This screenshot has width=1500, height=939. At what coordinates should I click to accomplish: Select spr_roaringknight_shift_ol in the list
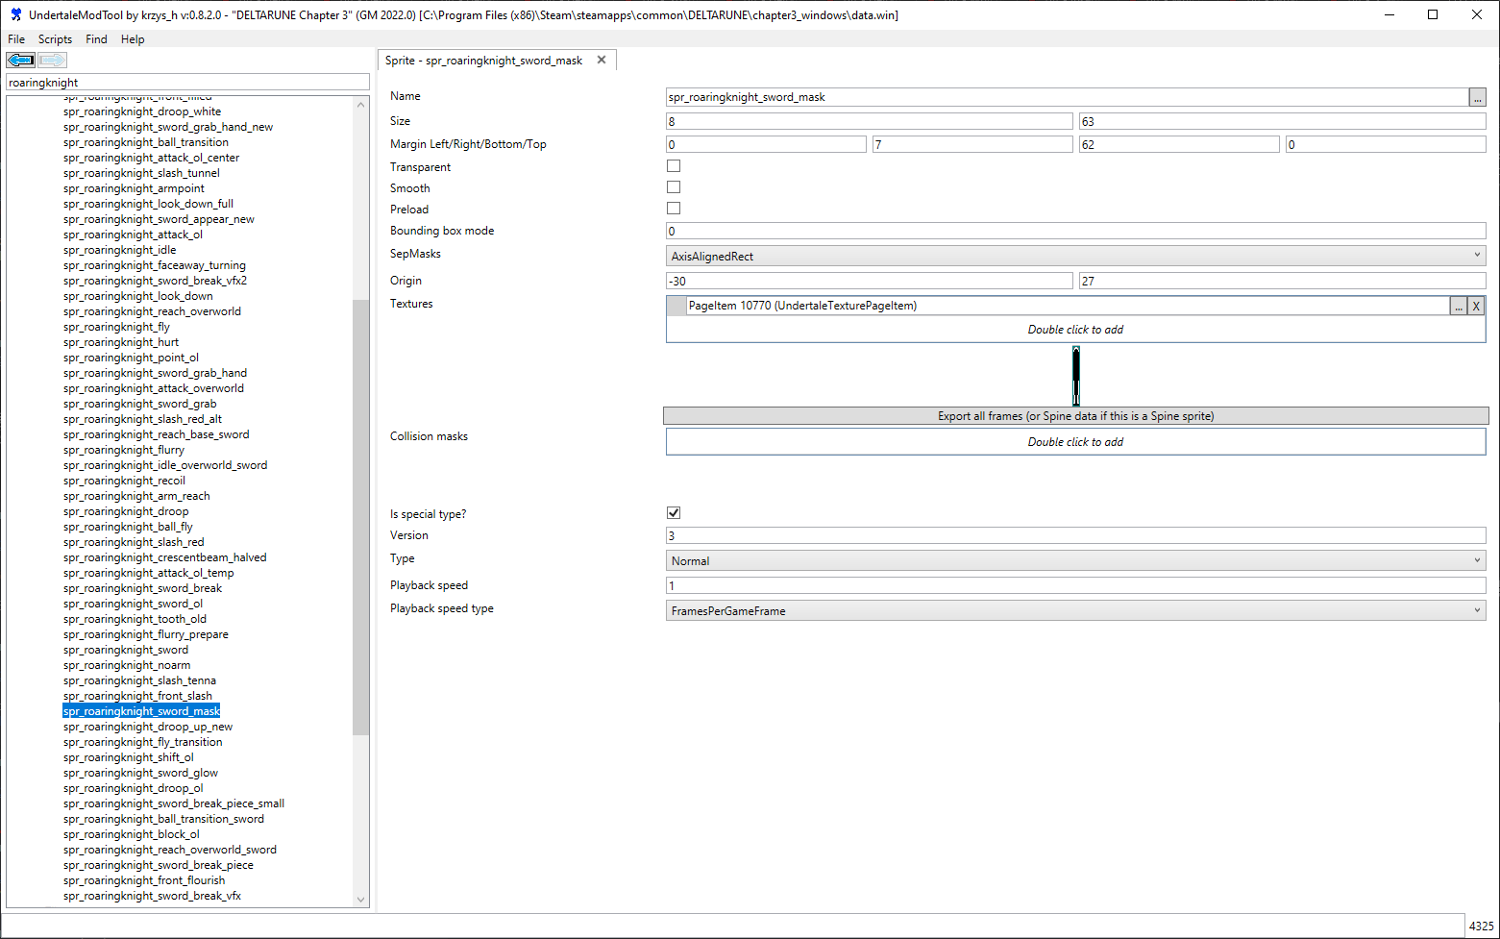(x=129, y=757)
